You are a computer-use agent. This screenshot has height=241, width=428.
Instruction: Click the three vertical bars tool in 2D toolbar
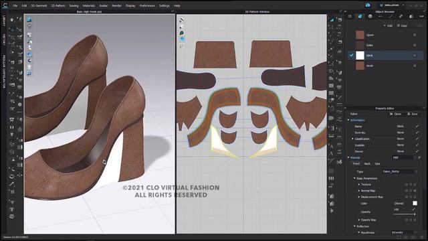[331, 179]
